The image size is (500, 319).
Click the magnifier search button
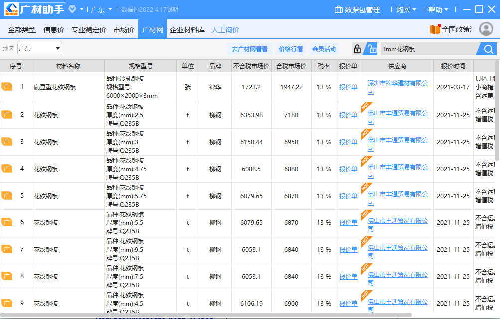488,49
